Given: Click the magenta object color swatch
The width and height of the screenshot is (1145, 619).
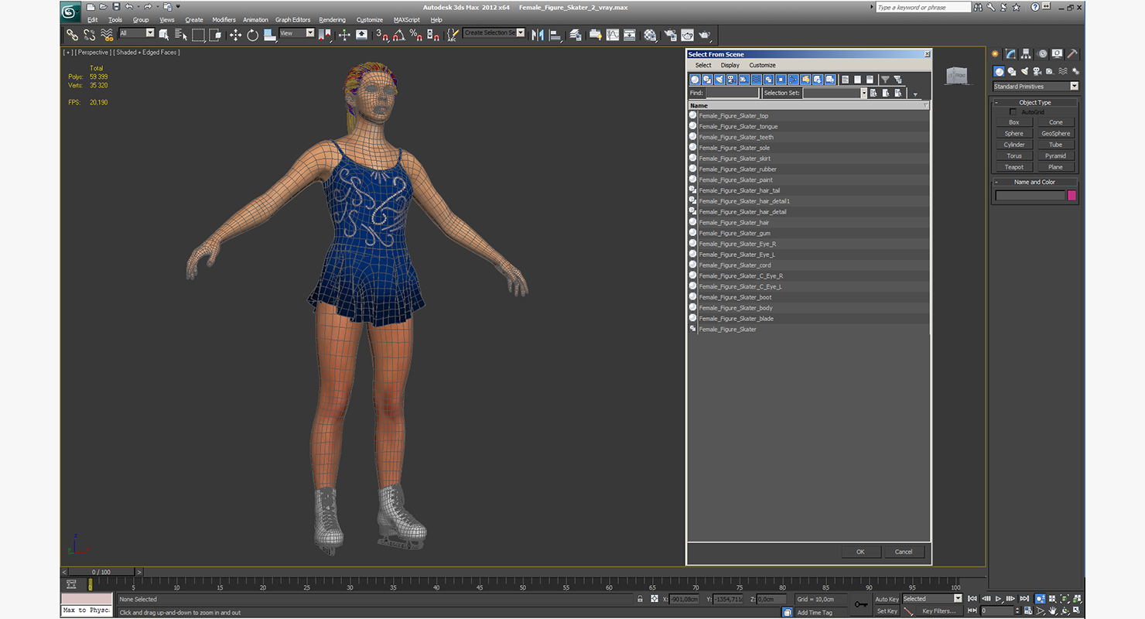Looking at the screenshot, I should [1072, 196].
